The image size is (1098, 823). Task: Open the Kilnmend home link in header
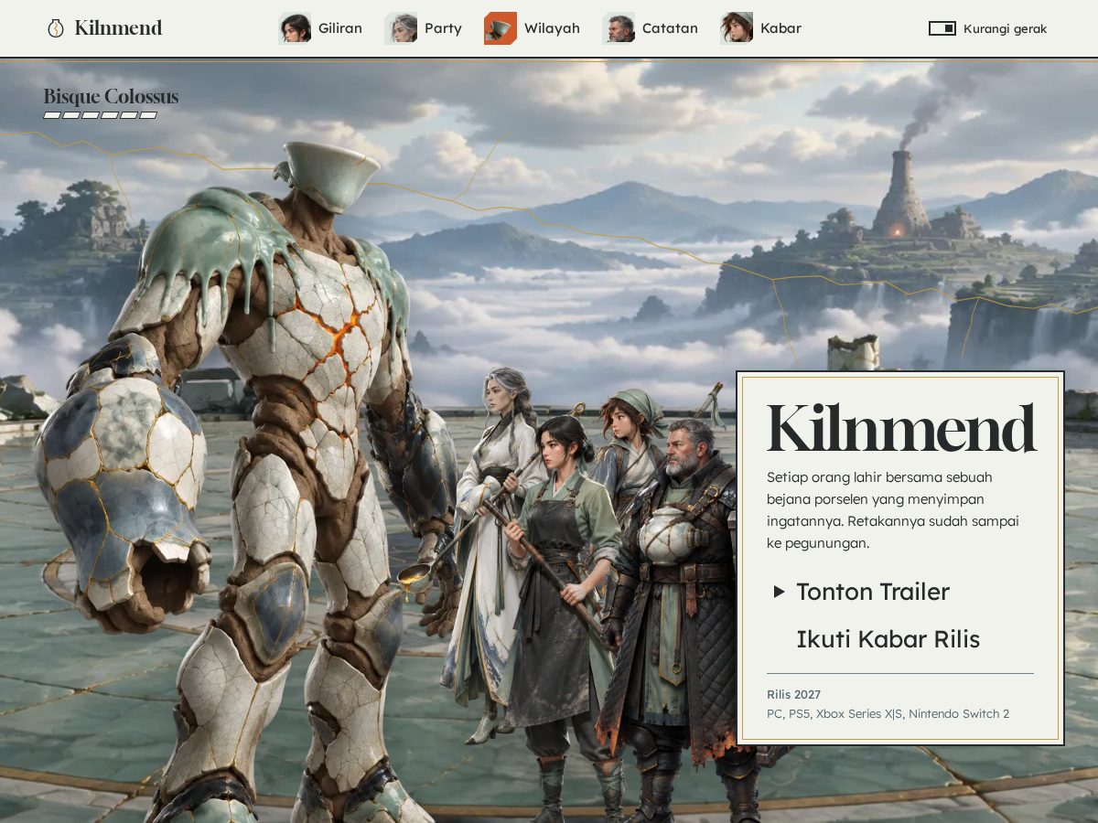105,28
